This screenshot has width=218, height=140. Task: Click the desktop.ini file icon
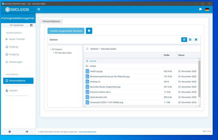point(87,82)
